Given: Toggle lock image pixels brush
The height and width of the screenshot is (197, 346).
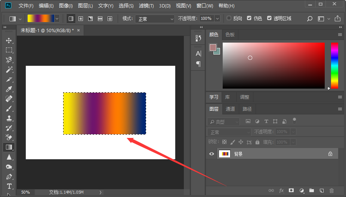Looking at the screenshot, I should point(232,142).
